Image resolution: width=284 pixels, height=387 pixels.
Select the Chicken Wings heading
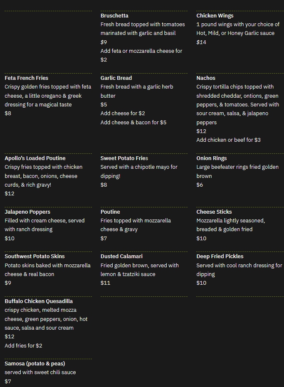point(215,16)
